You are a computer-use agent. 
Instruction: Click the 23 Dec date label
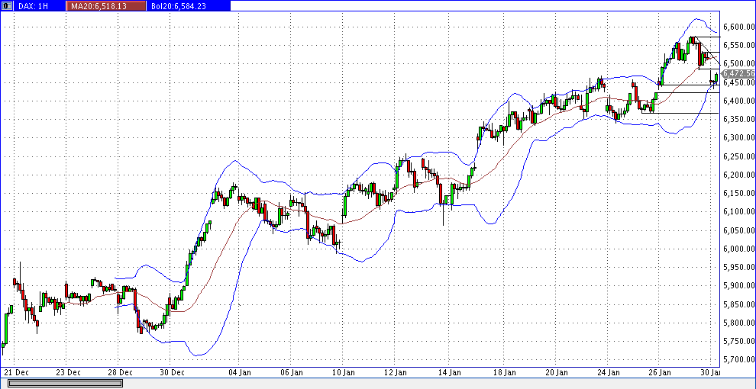click(x=67, y=373)
